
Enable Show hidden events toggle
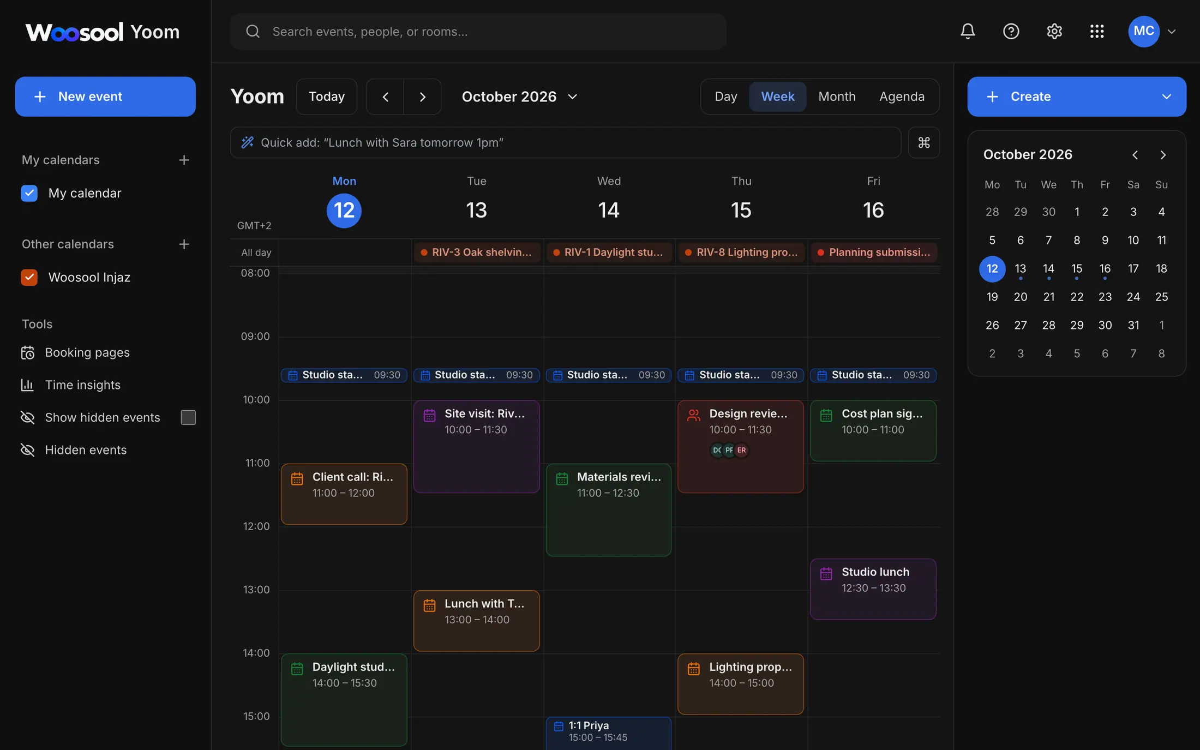(x=188, y=417)
